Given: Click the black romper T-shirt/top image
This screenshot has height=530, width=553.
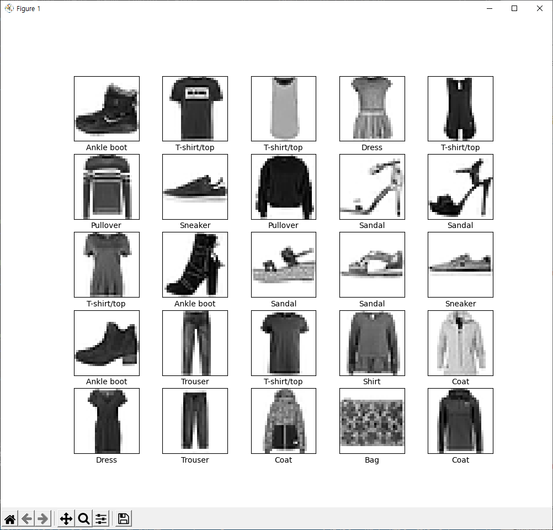Looking at the screenshot, I should pyautogui.click(x=460, y=109).
